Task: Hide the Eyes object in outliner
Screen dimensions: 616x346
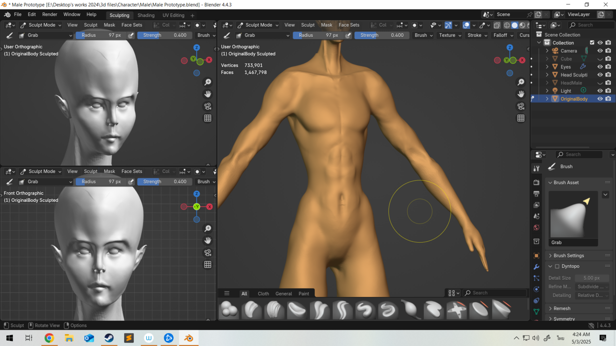Action: 600,67
